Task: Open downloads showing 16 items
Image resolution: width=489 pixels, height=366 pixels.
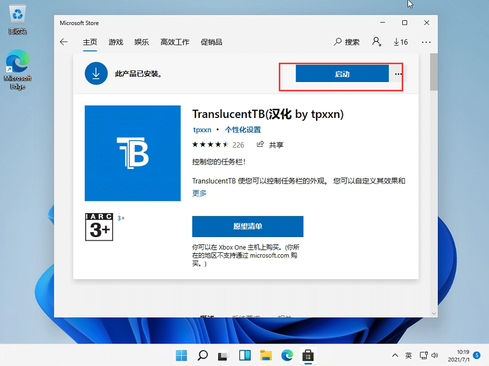Action: pyautogui.click(x=401, y=42)
